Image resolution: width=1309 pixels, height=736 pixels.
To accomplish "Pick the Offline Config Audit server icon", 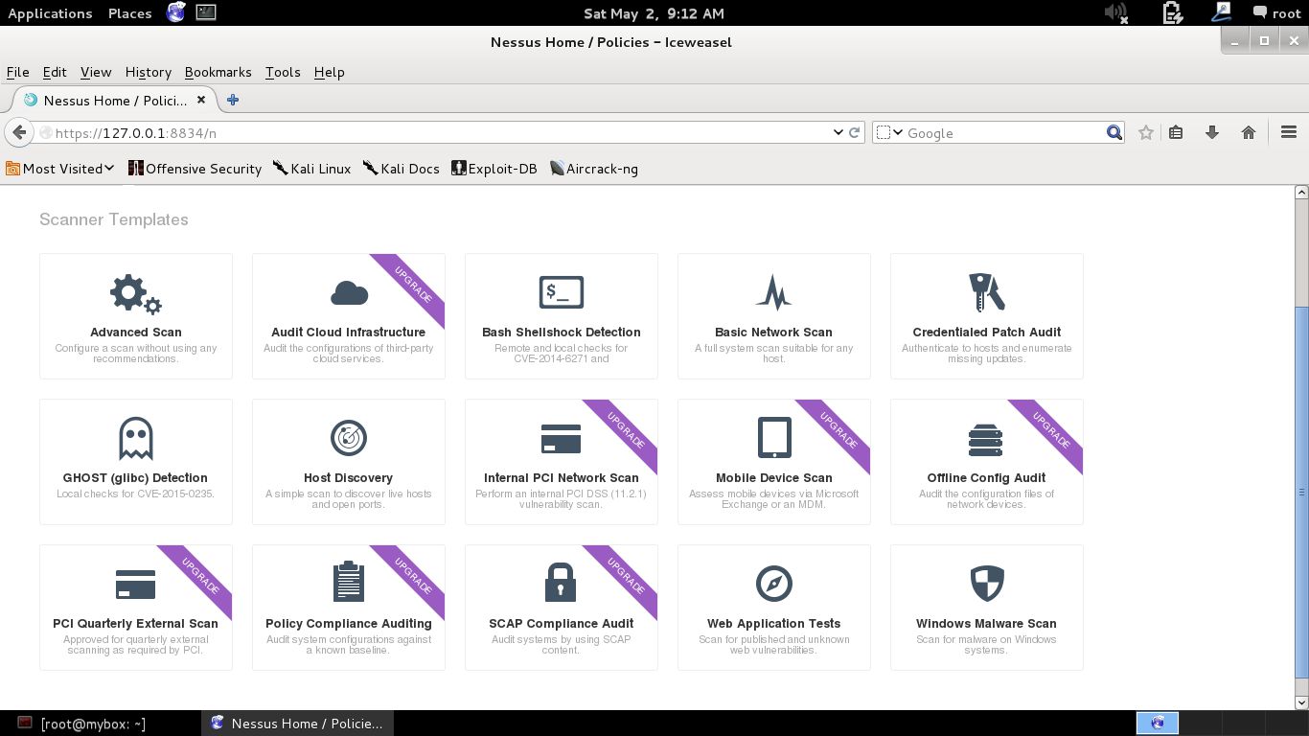I will tap(985, 439).
